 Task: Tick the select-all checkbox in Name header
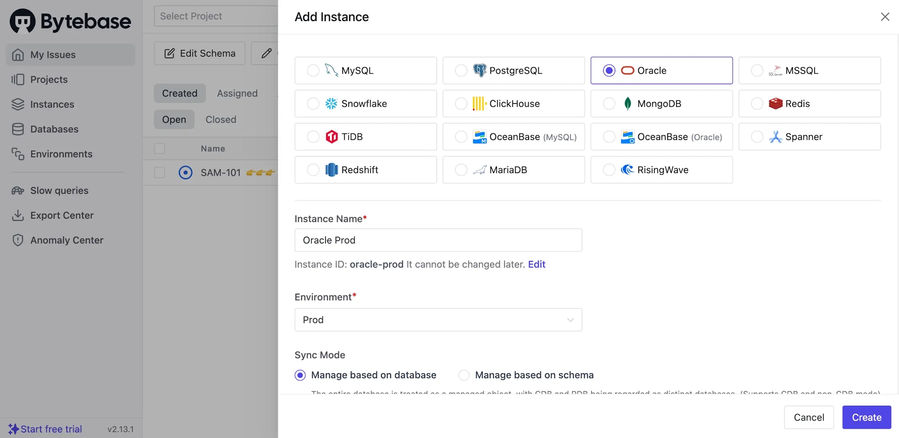160,149
